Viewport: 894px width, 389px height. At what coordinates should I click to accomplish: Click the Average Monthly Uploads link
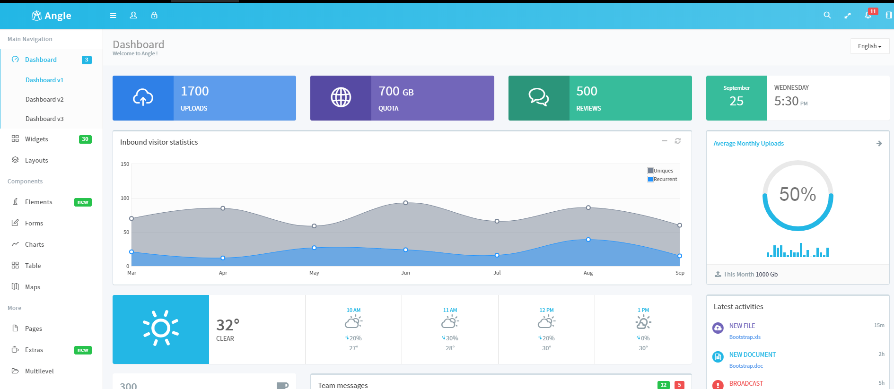(x=748, y=144)
